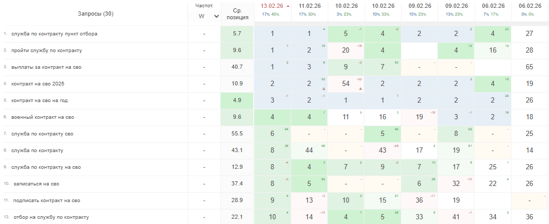Open query служба по контракту пункт отбора
This screenshot has height=224, width=549.
(x=54, y=34)
